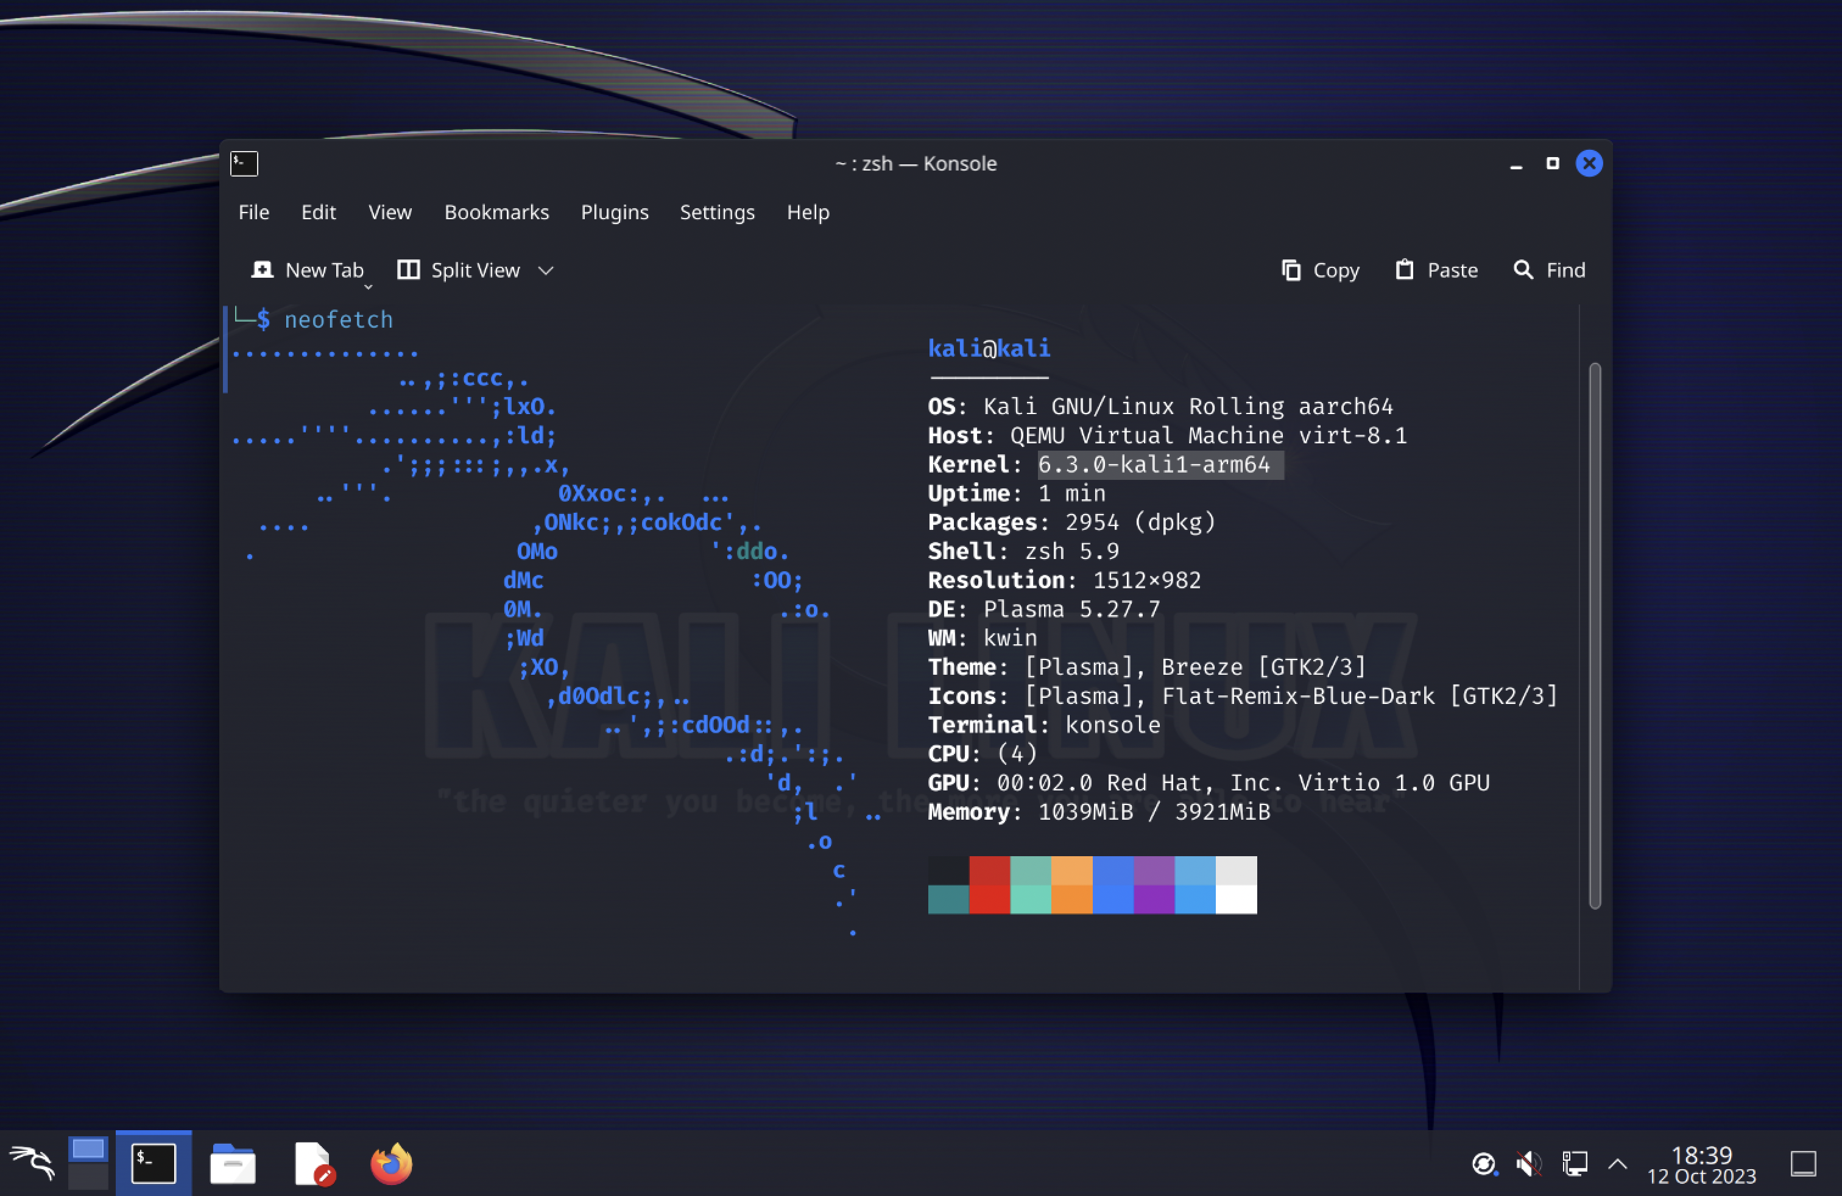This screenshot has width=1842, height=1196.
Task: Click the Memory 1039MiB / 3921MiB line
Action: [1099, 812]
